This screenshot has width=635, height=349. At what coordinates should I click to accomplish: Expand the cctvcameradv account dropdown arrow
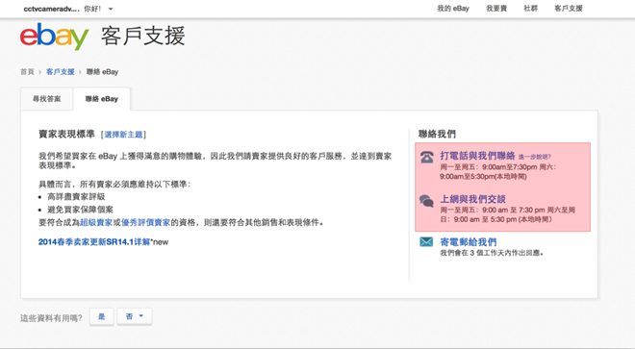[111, 9]
